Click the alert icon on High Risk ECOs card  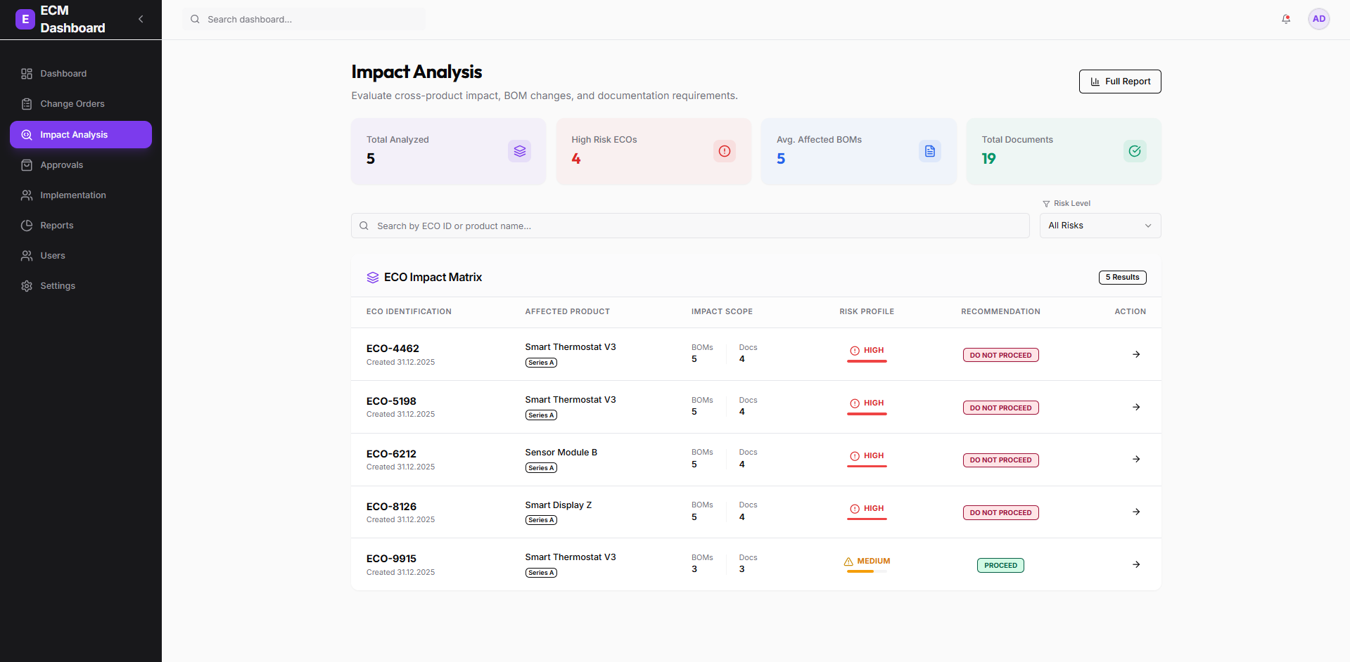point(725,150)
